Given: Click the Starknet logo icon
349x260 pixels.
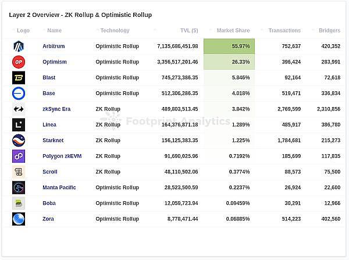Looking at the screenshot, I should click(19, 140).
